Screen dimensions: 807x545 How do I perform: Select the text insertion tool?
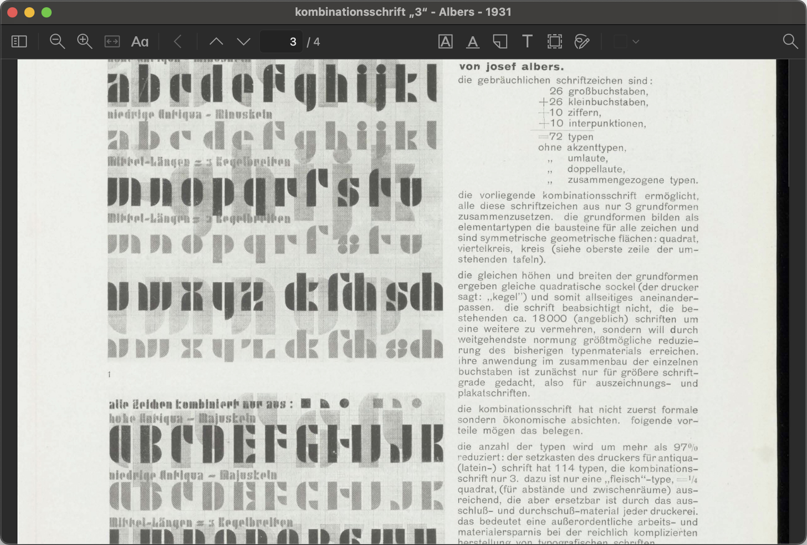pos(527,42)
